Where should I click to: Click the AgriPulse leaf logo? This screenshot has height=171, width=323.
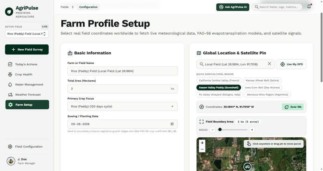[9, 12]
